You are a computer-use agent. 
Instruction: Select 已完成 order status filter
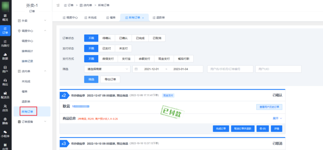[140, 38]
